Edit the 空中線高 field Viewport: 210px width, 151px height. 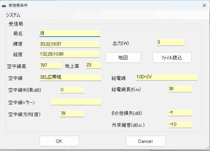coord(50,65)
